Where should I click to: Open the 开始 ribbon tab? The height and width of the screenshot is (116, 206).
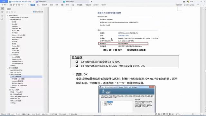[33, 5]
